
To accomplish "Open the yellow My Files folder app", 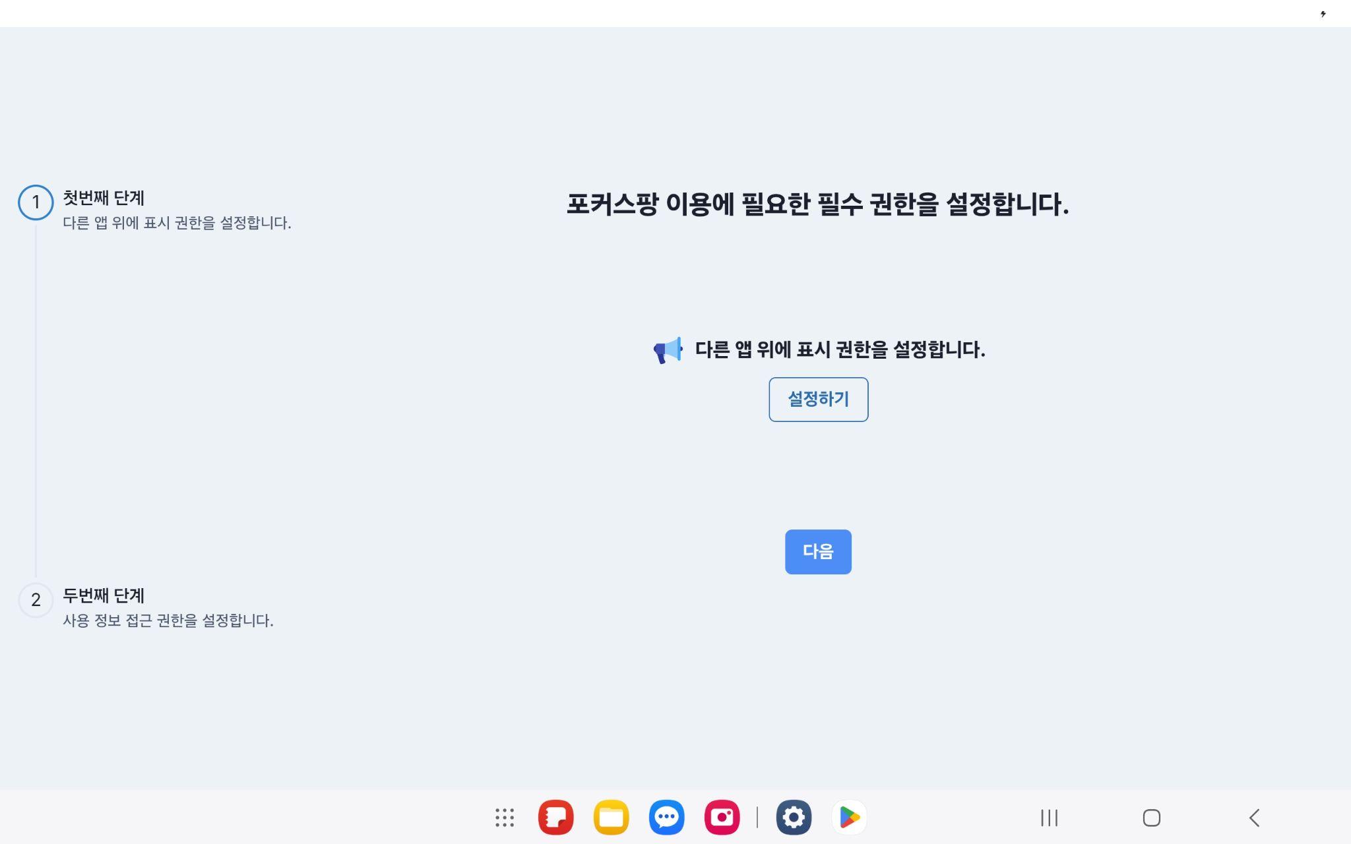I will pyautogui.click(x=611, y=818).
